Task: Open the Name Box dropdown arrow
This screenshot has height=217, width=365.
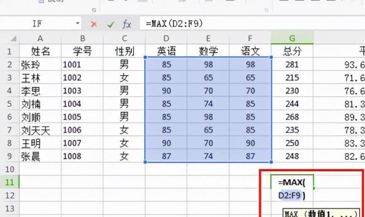Action: tap(77, 23)
